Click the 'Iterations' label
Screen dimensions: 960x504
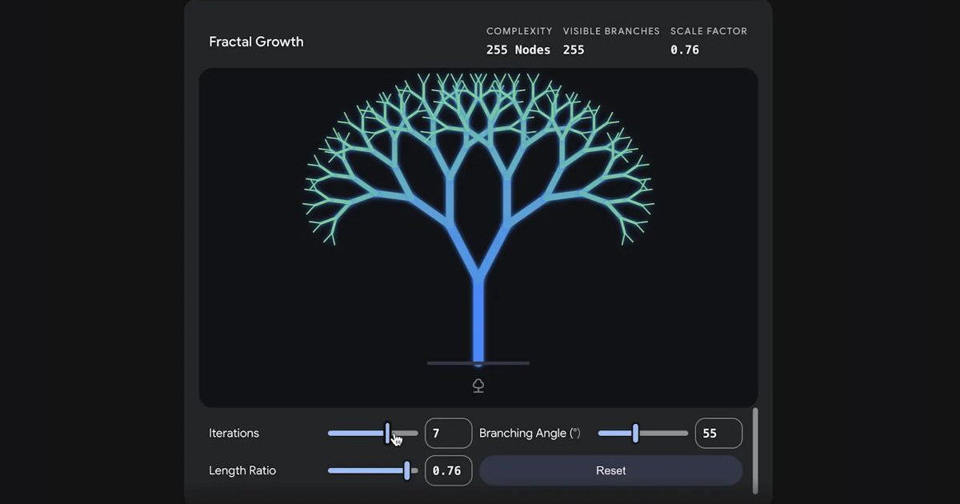[x=234, y=433]
